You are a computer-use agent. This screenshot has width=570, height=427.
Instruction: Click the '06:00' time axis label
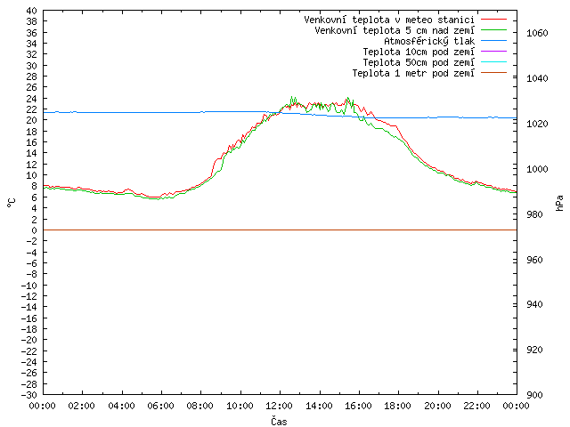[160, 406]
